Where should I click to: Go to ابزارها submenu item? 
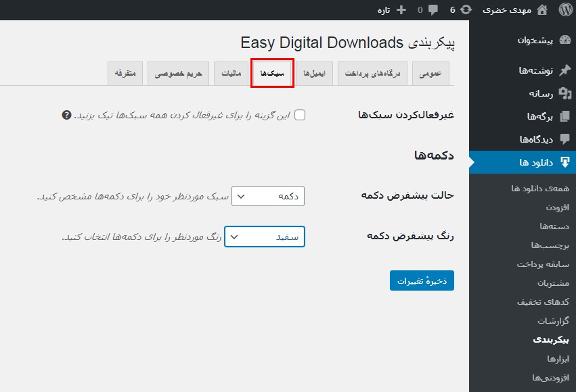click(558, 359)
